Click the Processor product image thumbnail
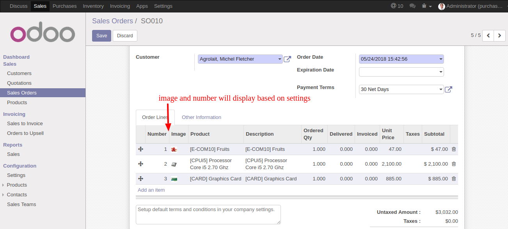This screenshot has width=508, height=229. (174, 164)
